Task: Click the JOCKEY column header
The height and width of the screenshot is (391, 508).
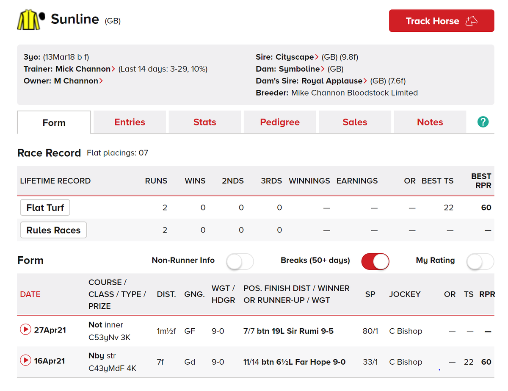Action: [405, 294]
